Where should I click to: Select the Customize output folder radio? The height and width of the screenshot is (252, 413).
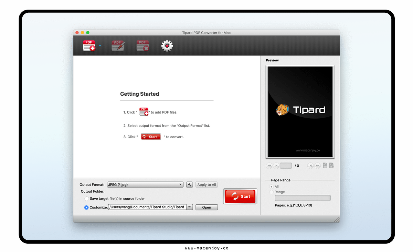tap(86, 207)
